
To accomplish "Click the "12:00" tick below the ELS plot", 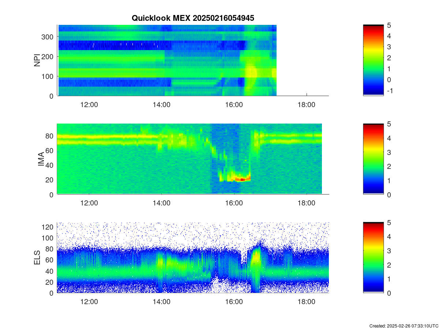I will [89, 302].
